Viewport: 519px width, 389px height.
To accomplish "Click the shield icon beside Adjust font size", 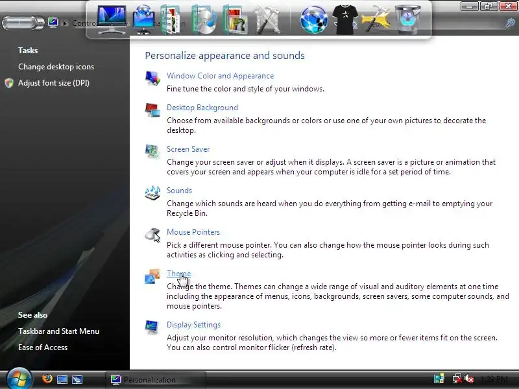I will point(9,83).
